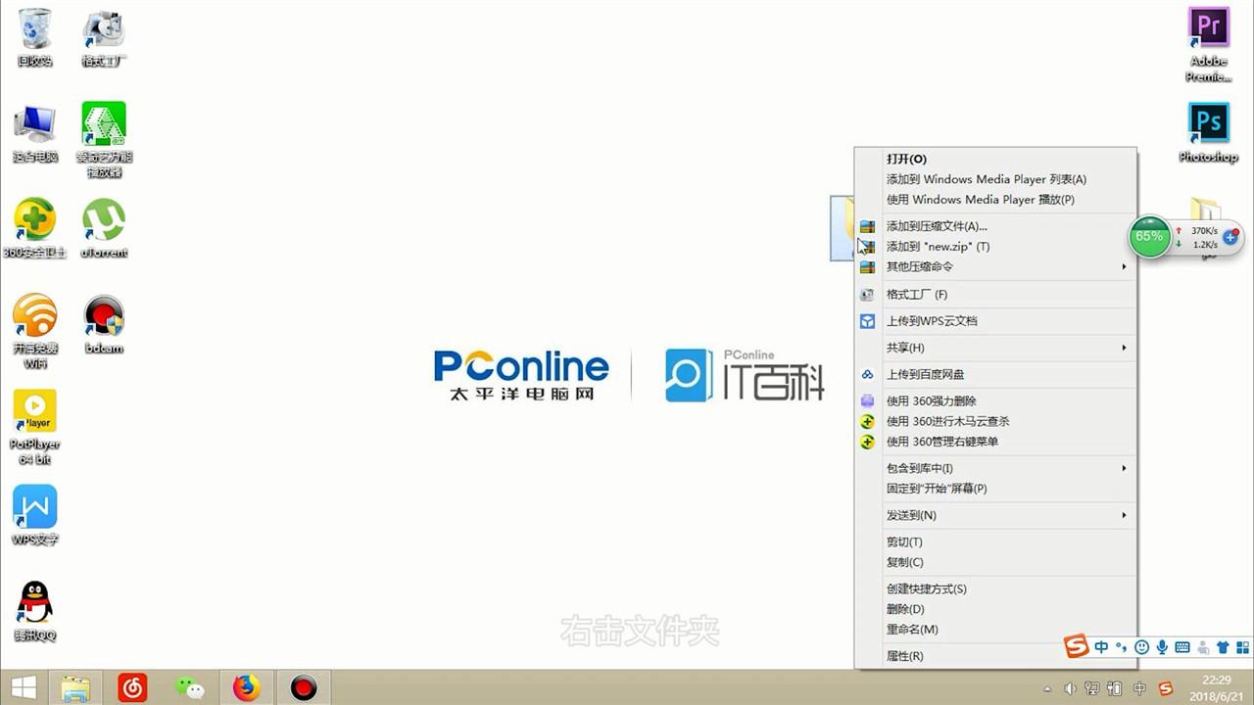Select the Photoshop desktop shortcut
The height and width of the screenshot is (705, 1254).
[x=1209, y=133]
